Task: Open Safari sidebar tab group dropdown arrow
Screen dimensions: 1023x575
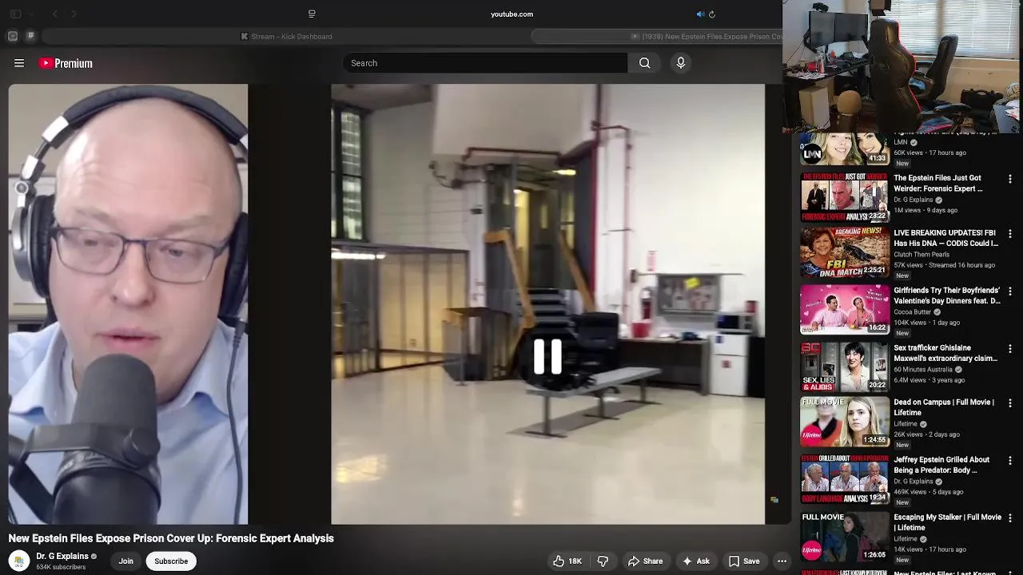Action: (x=31, y=14)
